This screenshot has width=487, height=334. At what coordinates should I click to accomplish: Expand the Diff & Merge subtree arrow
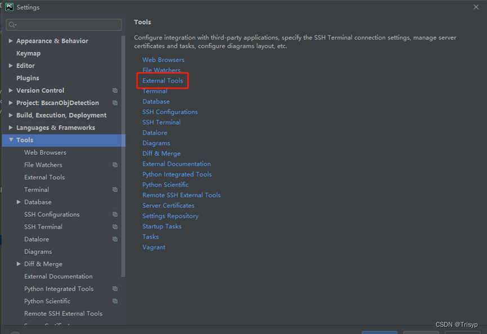point(19,264)
